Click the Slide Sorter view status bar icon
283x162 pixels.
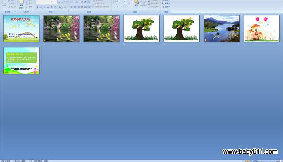(247, 161)
